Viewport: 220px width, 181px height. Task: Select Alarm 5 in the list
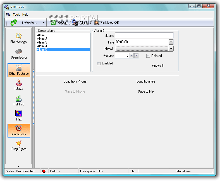click(x=63, y=50)
